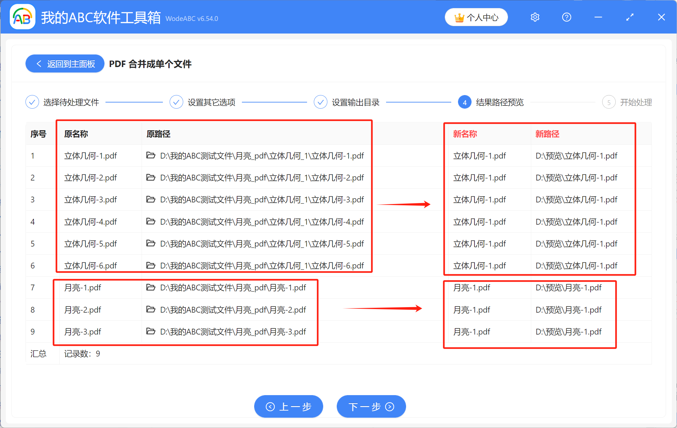Click checkmark icon on 选择待处理文件 step
Viewport: 677px width, 428px height.
click(32, 102)
